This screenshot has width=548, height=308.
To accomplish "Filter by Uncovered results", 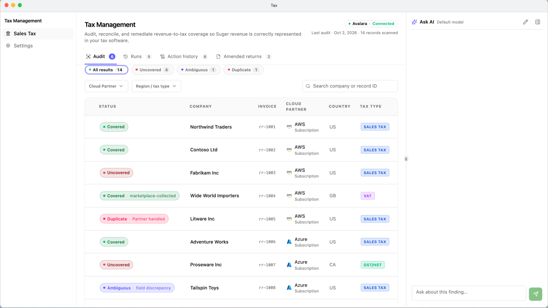I will 153,70.
